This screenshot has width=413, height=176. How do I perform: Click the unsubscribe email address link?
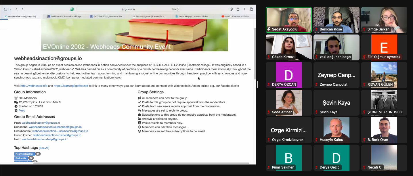click(60, 131)
